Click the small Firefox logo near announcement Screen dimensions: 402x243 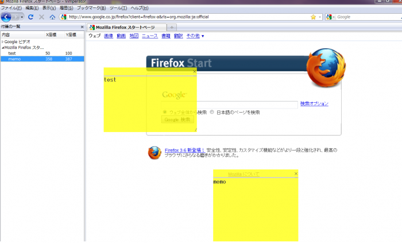coord(154,153)
